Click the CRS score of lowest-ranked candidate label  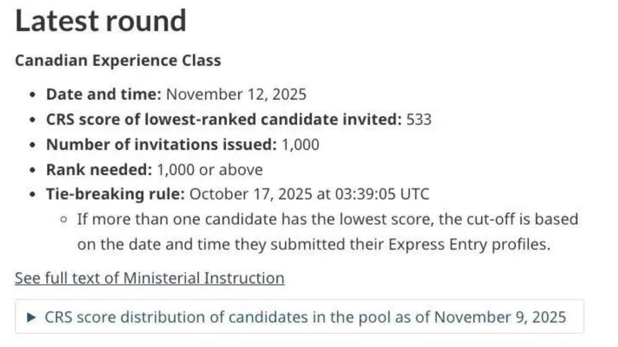(x=224, y=120)
